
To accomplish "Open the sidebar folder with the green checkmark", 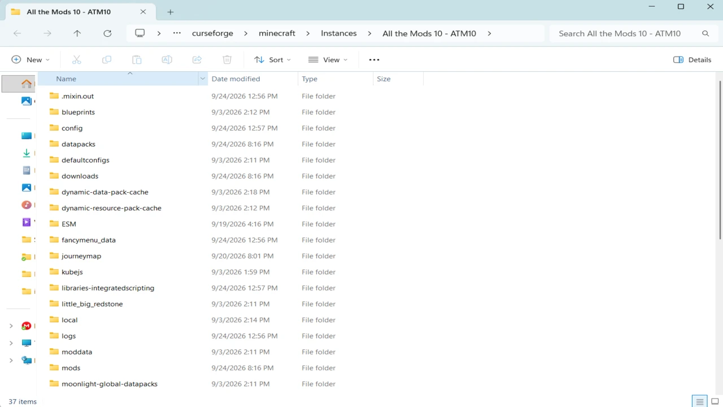I will point(27,257).
